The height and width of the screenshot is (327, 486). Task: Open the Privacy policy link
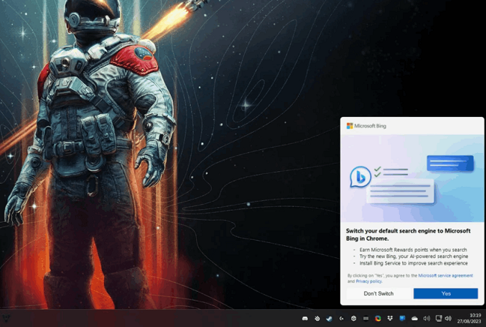[x=368, y=281]
